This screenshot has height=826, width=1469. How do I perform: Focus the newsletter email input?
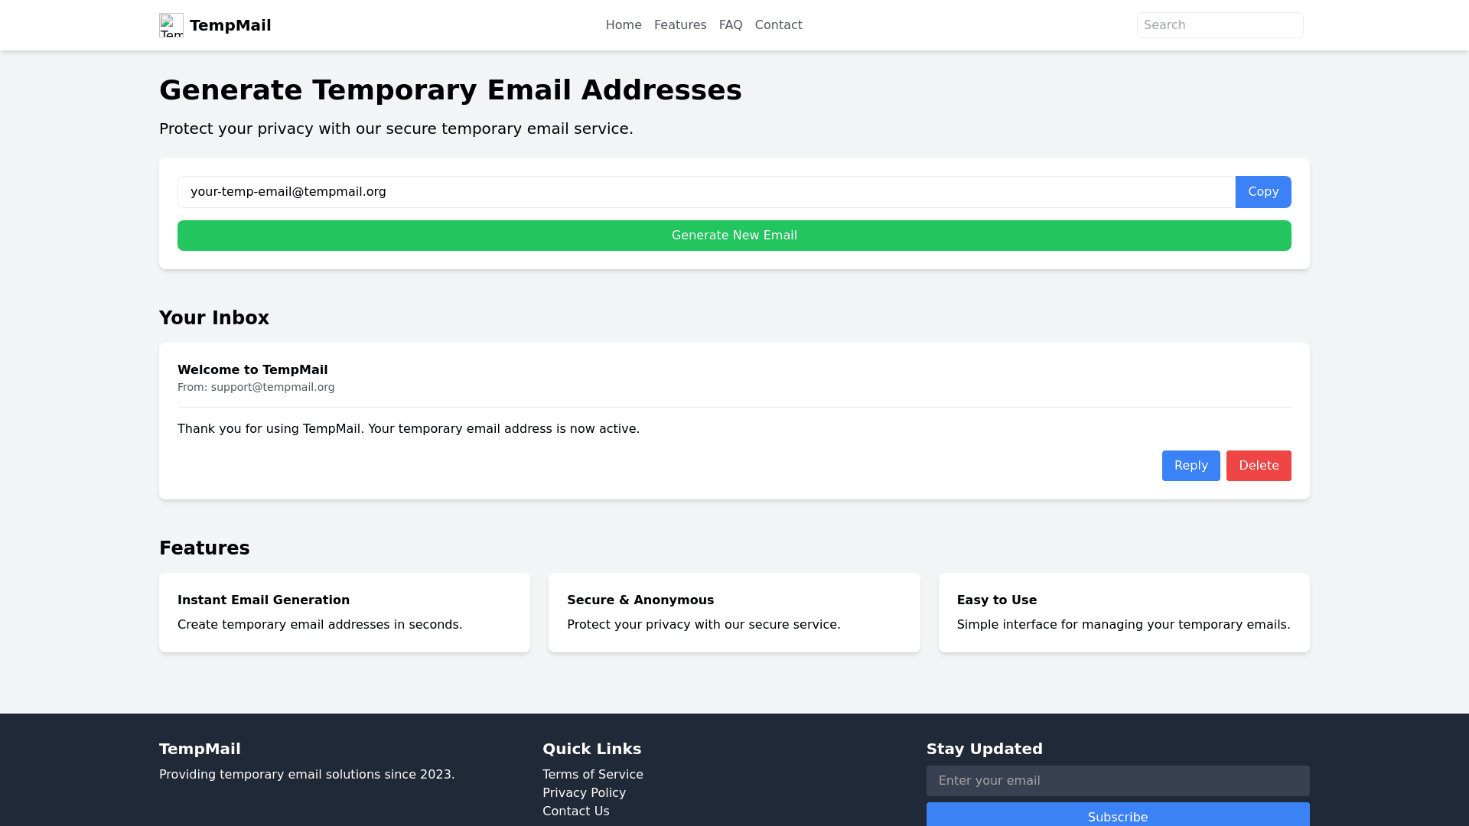[x=1117, y=781]
